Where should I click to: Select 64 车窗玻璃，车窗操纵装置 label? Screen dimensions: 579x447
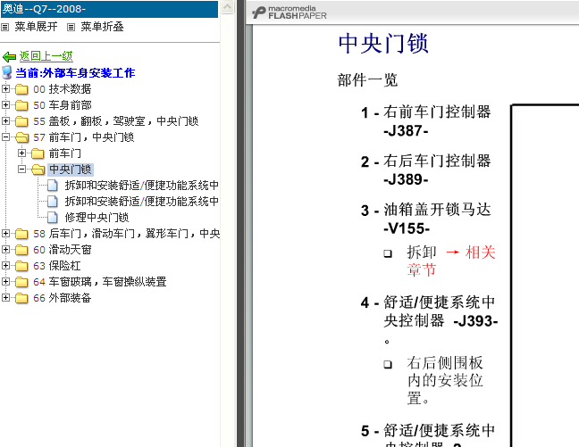[x=100, y=282]
